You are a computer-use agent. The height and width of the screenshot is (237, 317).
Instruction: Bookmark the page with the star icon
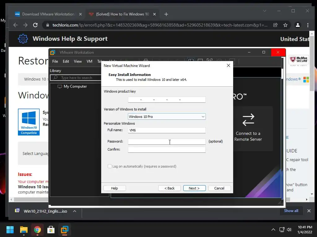click(285, 25)
